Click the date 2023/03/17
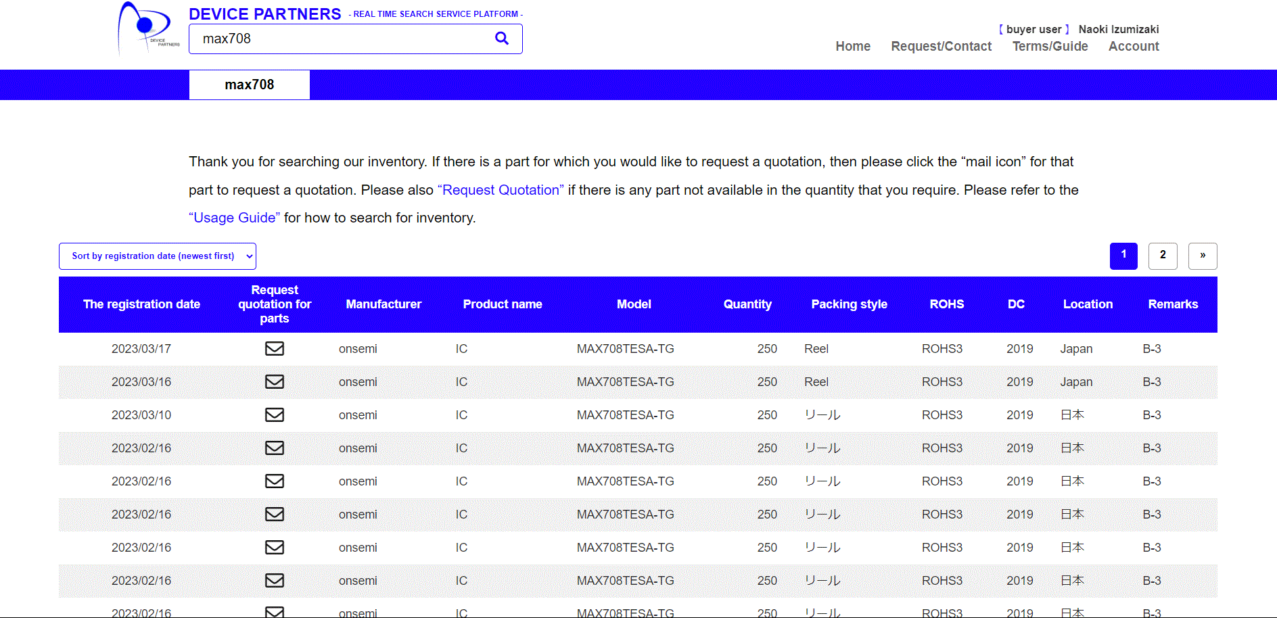Screen dimensions: 1277x618 point(141,349)
